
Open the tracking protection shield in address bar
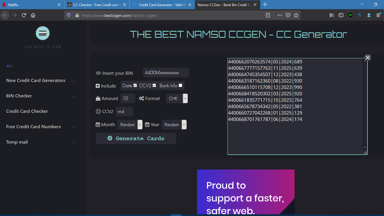[68, 15]
